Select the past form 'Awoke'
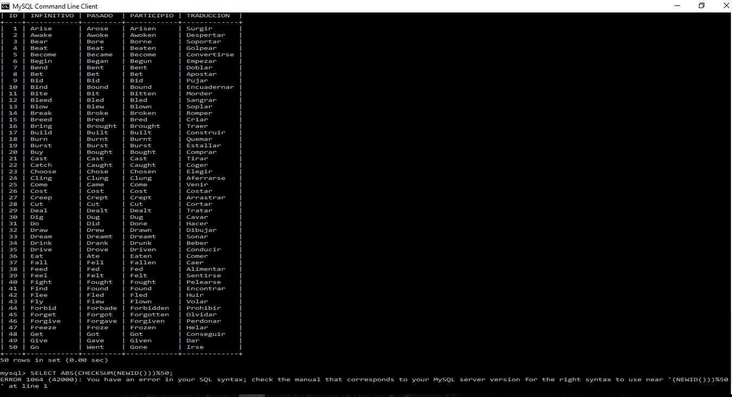The height and width of the screenshot is (397, 732). point(98,35)
